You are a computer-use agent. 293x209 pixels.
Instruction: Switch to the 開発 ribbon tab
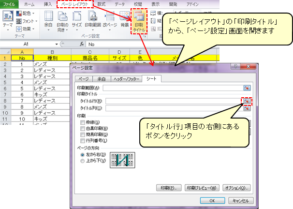click(173, 4)
